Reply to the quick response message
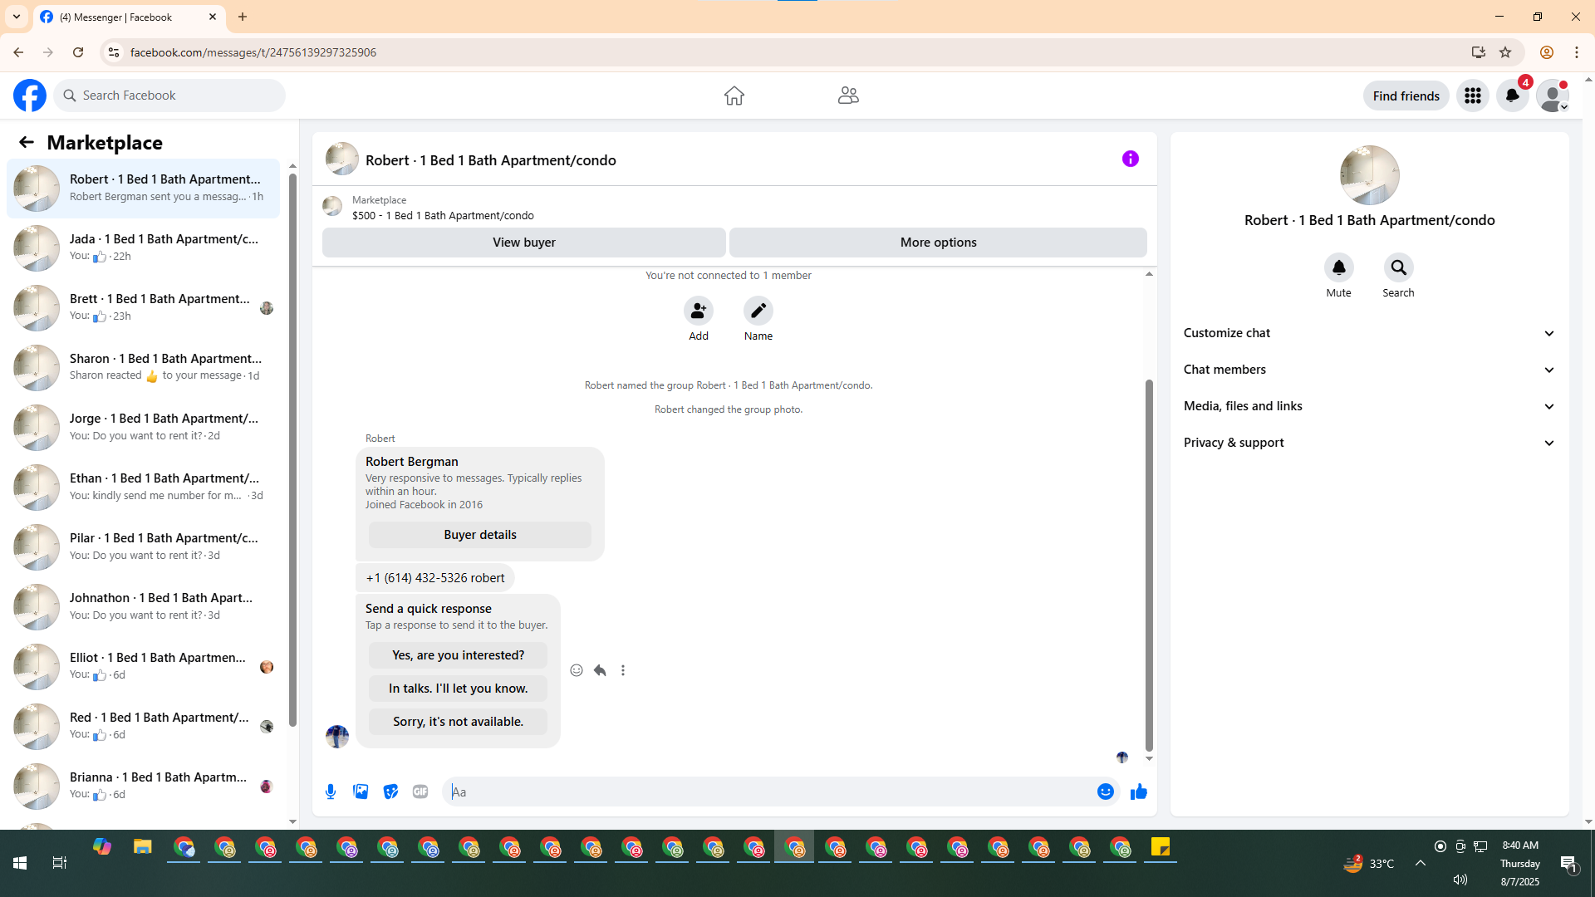 tap(600, 670)
